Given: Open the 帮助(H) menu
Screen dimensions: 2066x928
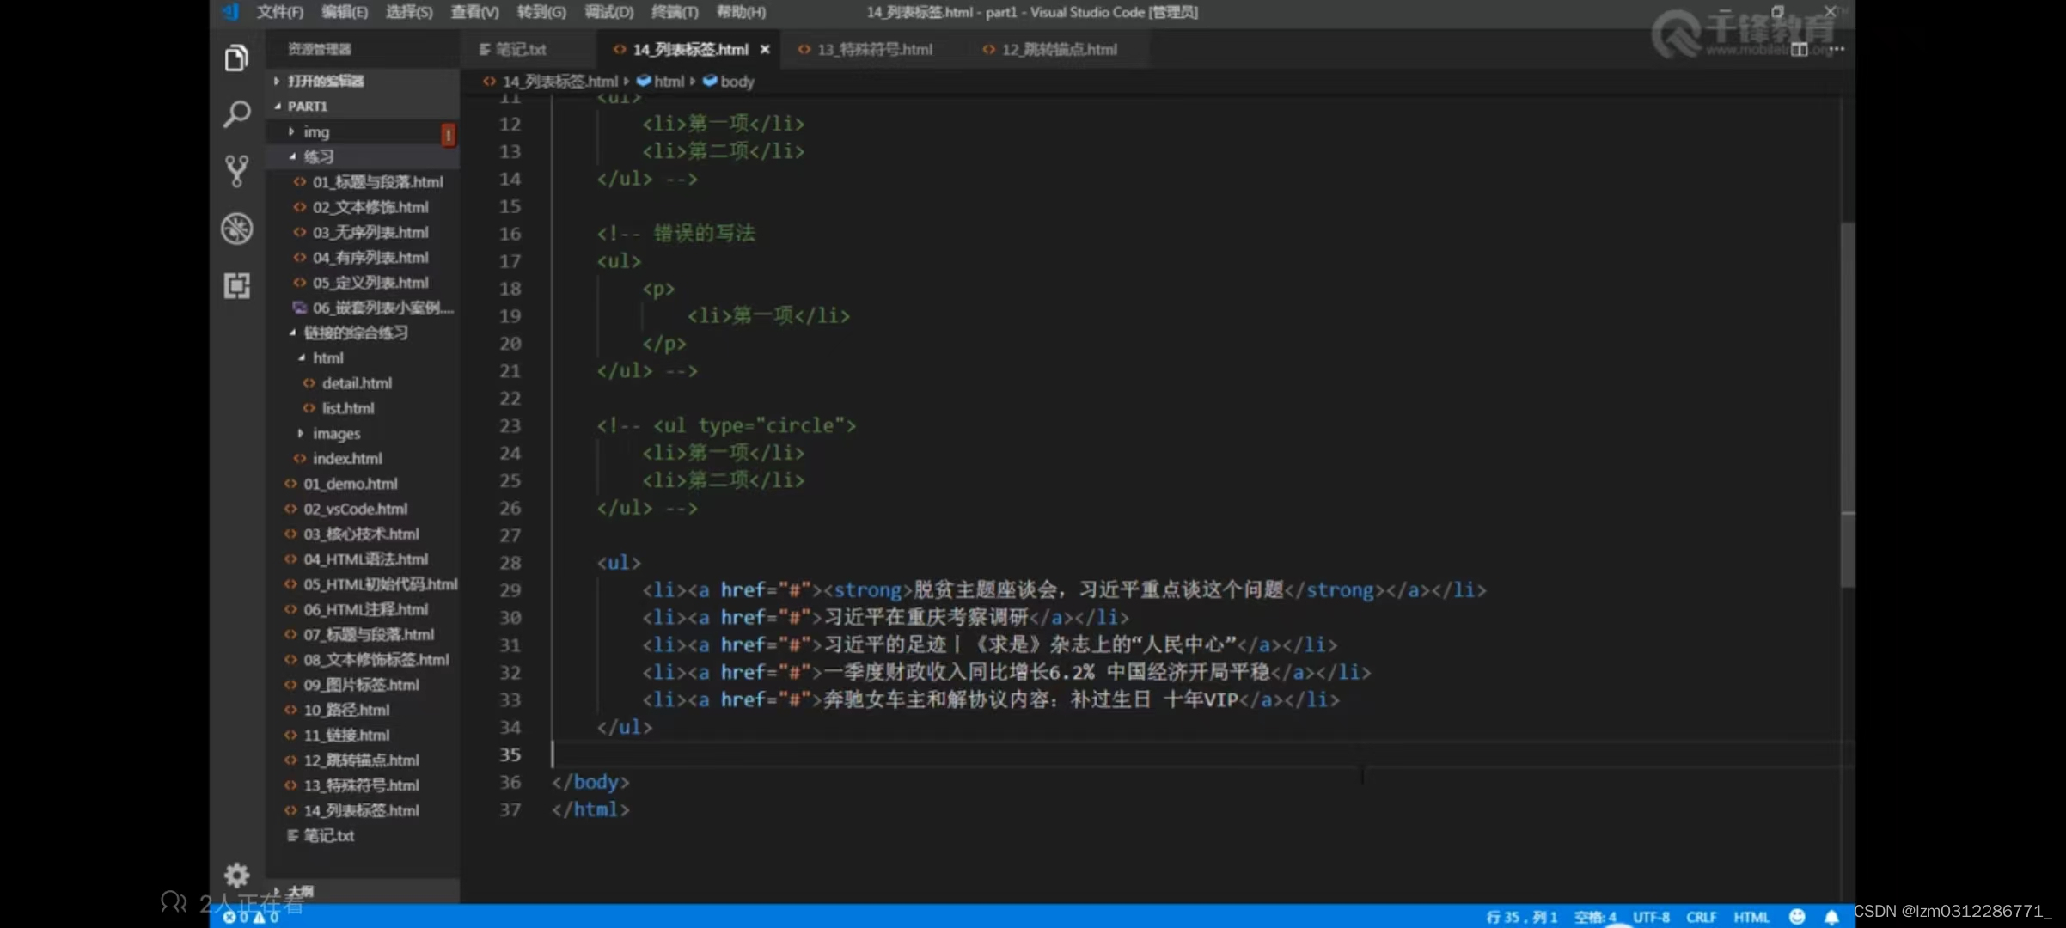Looking at the screenshot, I should tap(741, 12).
